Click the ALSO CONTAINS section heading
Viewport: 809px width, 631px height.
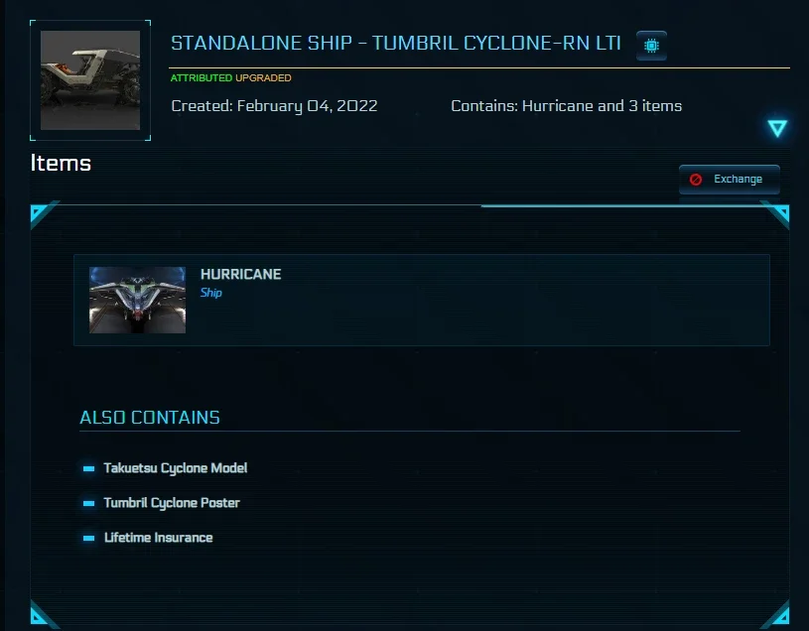coord(150,417)
